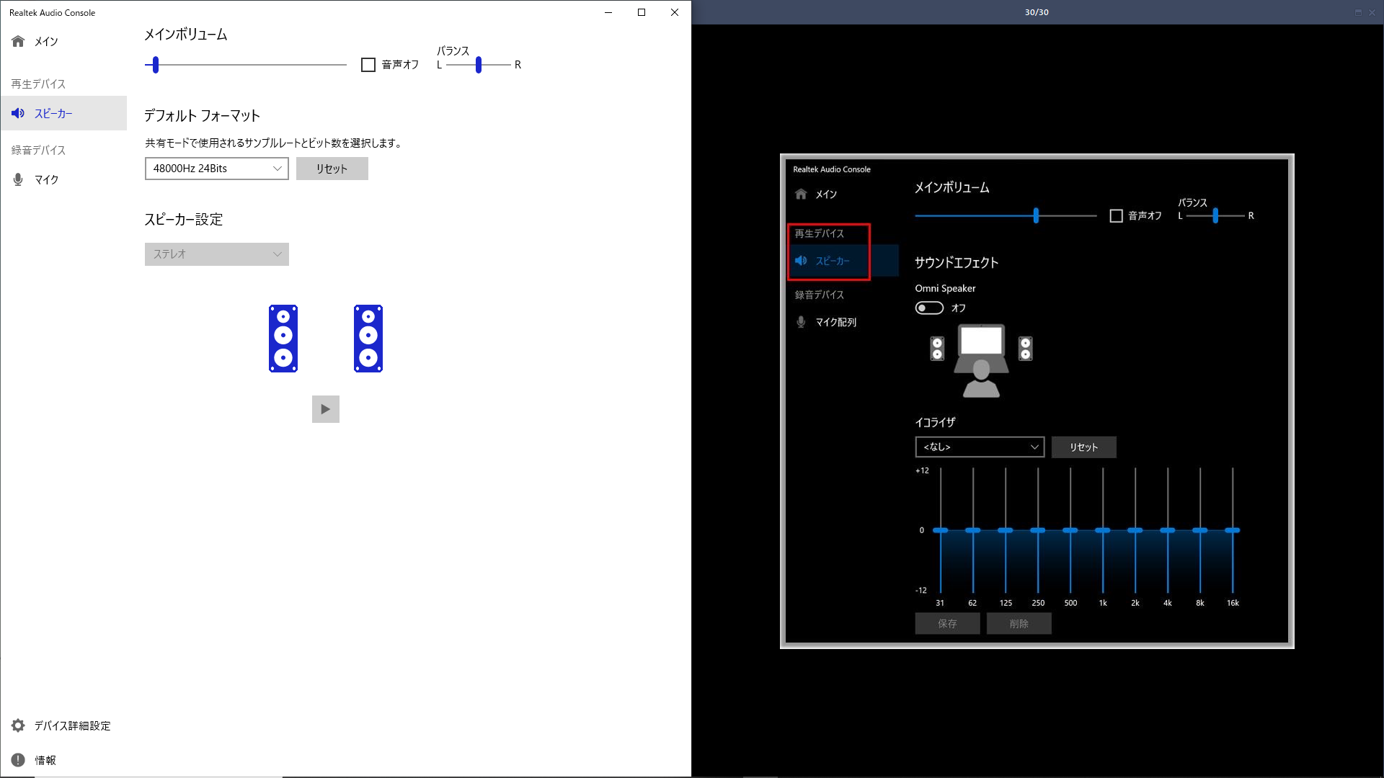The height and width of the screenshot is (778, 1384).
Task: Click the 16k equalizer band handle
Action: [1232, 530]
